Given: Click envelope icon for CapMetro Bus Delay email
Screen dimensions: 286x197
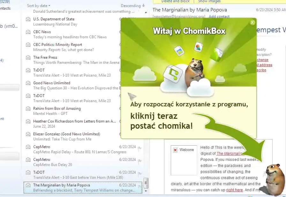Looking at the screenshot, I should click(28, 160).
